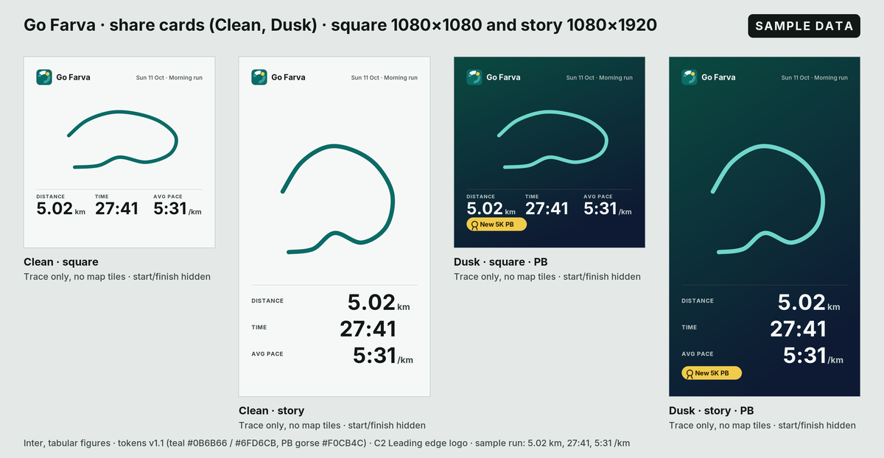The image size is (884, 458).
Task: Click the 27:41 time on Dusk square card
Action: [x=547, y=208]
